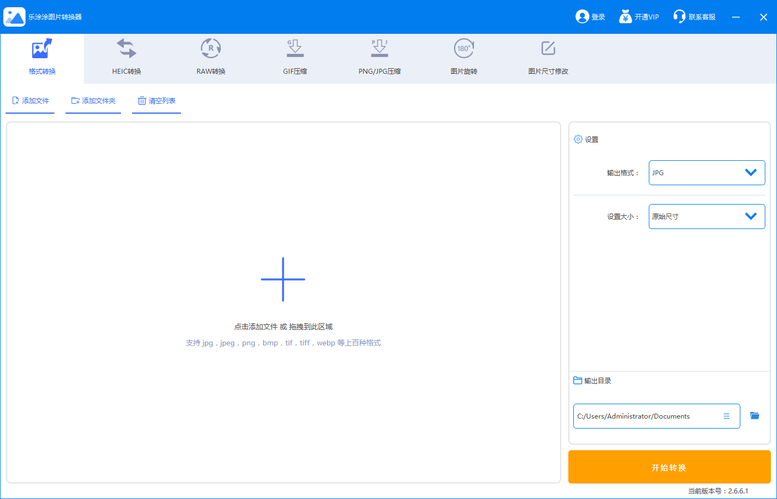This screenshot has width=777, height=499.
Task: Minimize the converter window
Action: pyautogui.click(x=736, y=17)
